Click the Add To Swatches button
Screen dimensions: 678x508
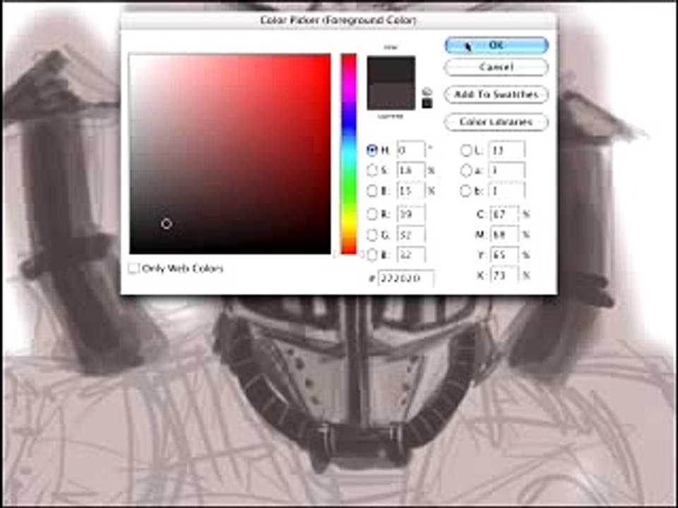(x=496, y=95)
